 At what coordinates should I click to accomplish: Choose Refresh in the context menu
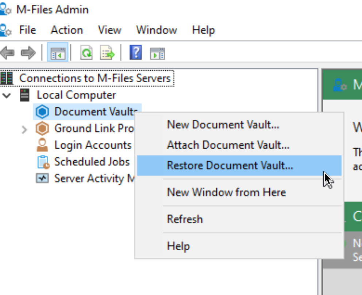point(239,219)
